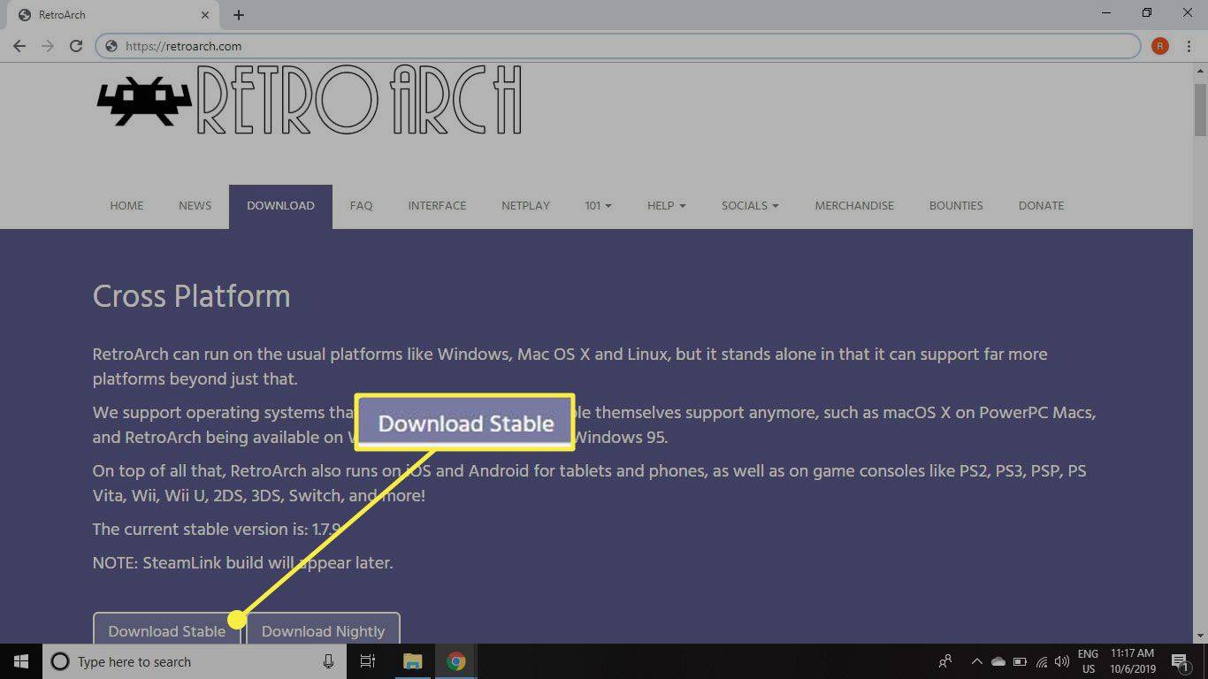Go back using the browser back arrow
Image resolution: width=1208 pixels, height=679 pixels.
coord(19,46)
